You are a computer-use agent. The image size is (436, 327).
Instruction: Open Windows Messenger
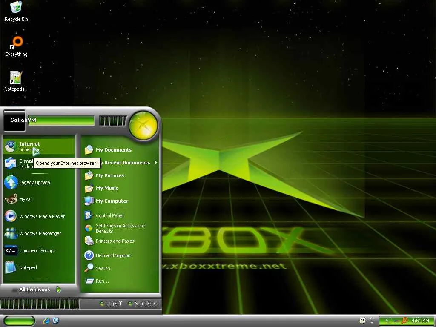click(x=39, y=233)
